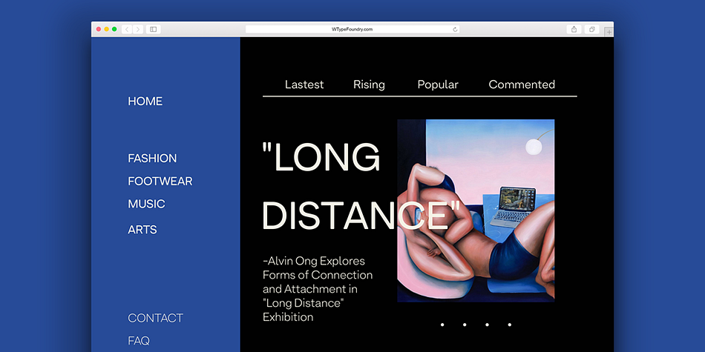
Task: Open the Commented tab
Action: point(522,84)
